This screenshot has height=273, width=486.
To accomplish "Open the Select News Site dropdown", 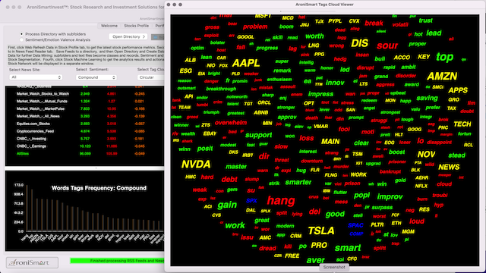I will coord(36,77).
